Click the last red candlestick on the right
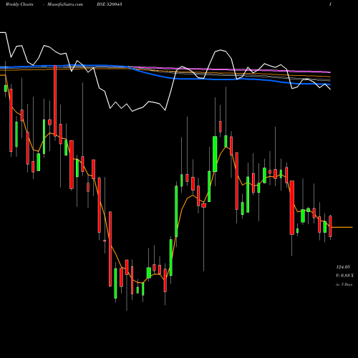 pyautogui.click(x=330, y=226)
